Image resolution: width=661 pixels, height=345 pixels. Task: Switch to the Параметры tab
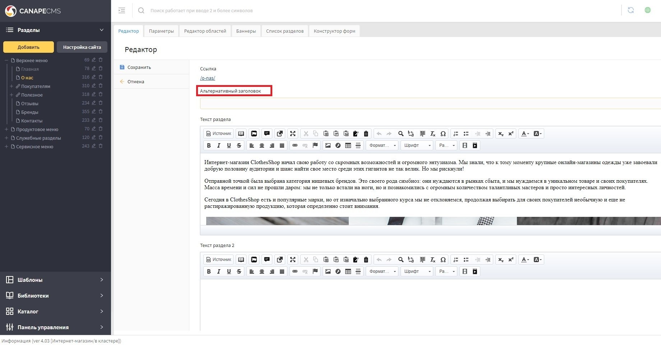[161, 31]
